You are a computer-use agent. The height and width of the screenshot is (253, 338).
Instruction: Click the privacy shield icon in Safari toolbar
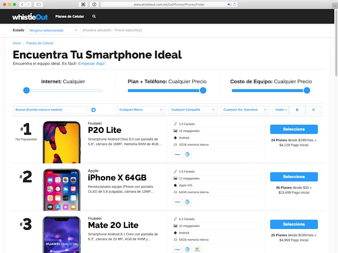[x=83, y=4]
